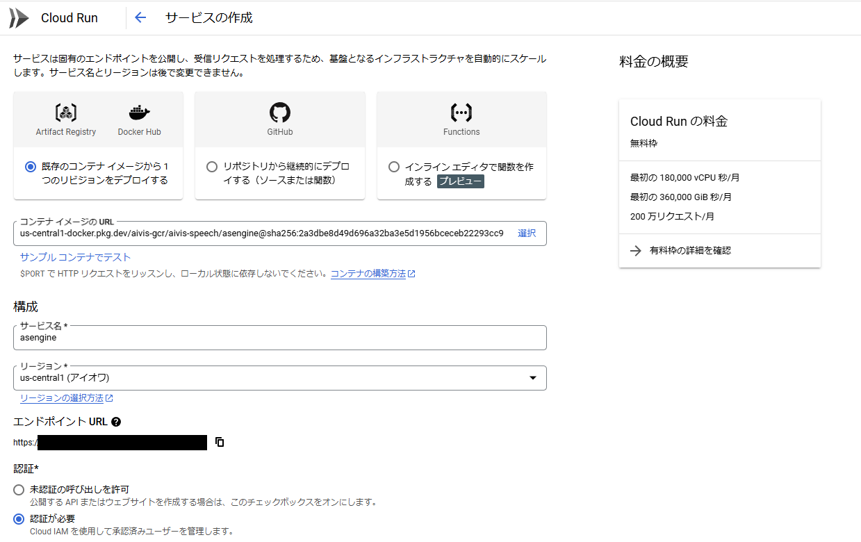This screenshot has height=542, width=861.
Task: Click 200 万リクエスト/月 text
Action: tap(673, 217)
